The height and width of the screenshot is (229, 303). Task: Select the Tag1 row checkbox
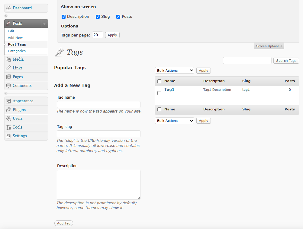(x=160, y=93)
